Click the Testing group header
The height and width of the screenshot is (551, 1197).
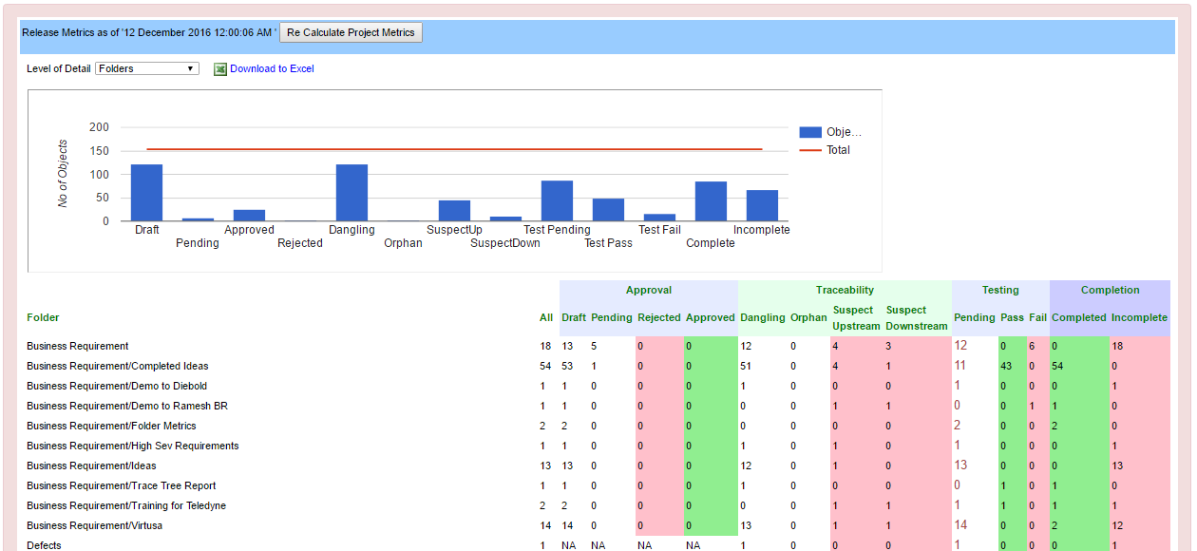pos(1000,290)
